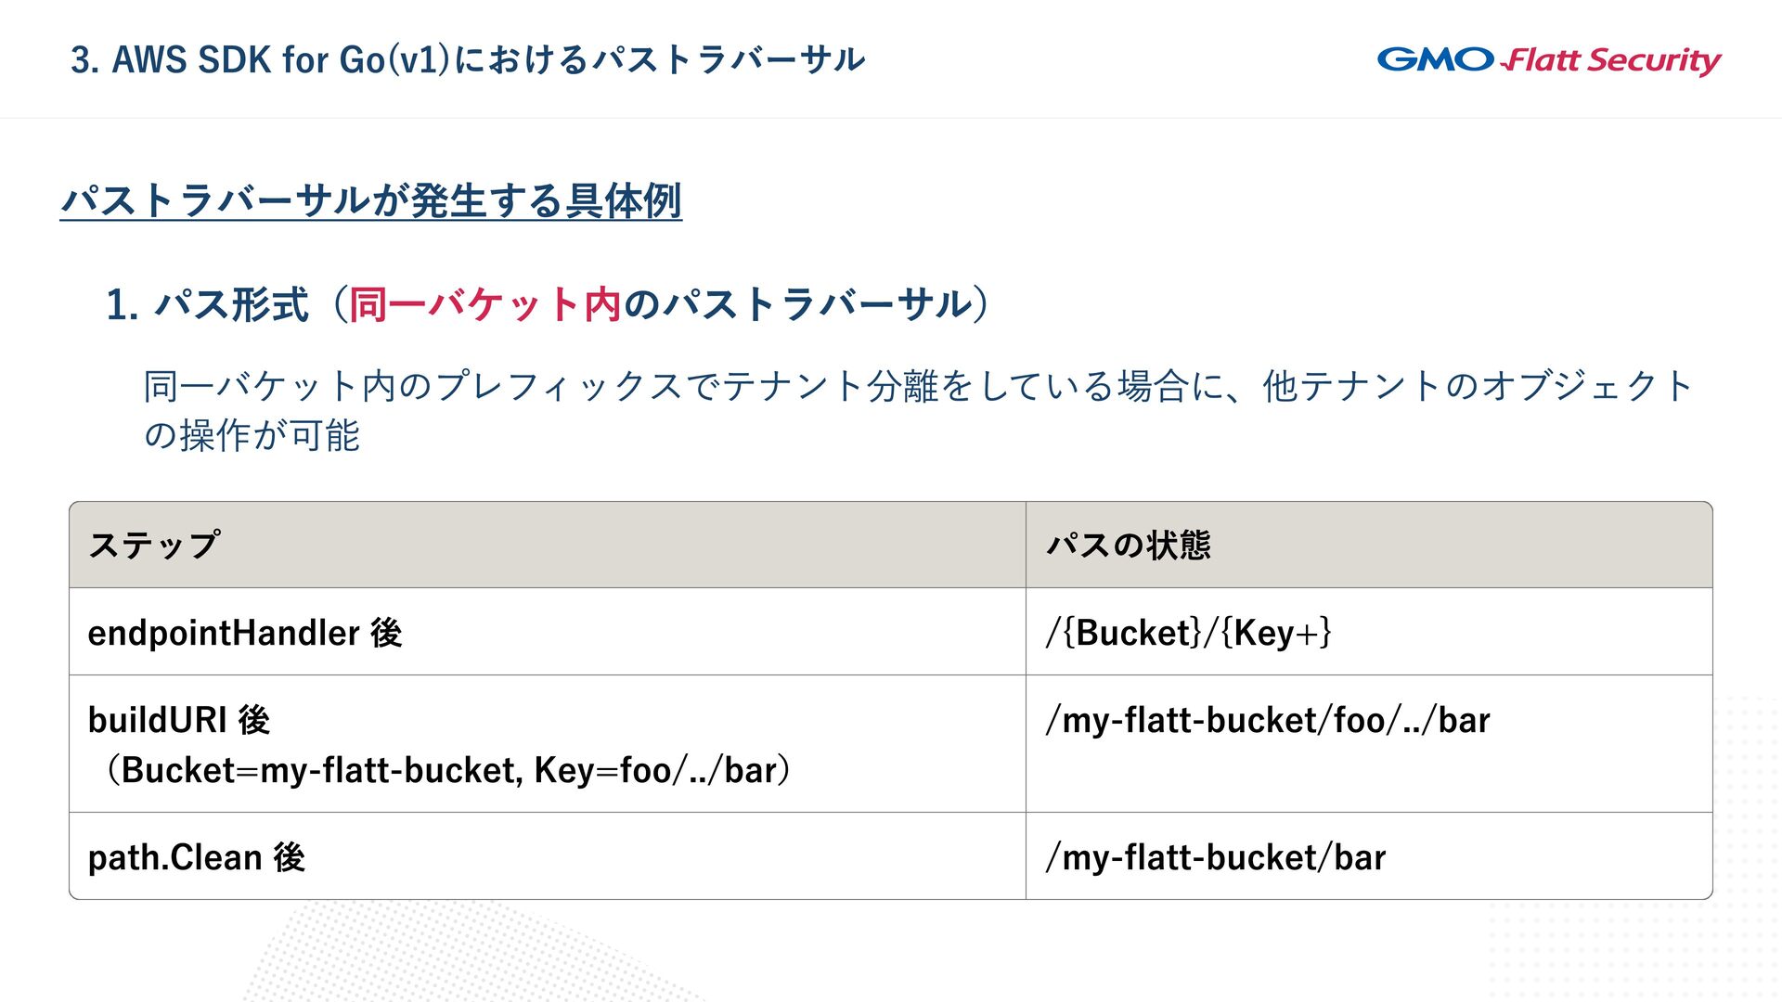Click the slide title about AWS SDK for Go(v1)
This screenshot has height=1002, width=1782.
pos(468,60)
